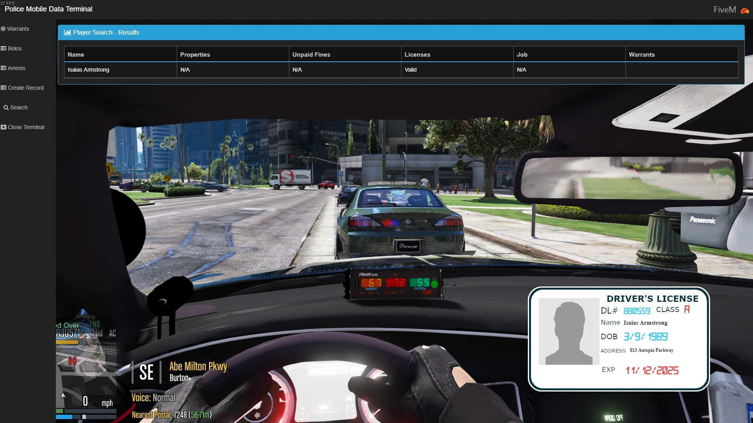
Task: Click the 0 mph speed readout
Action: click(98, 401)
